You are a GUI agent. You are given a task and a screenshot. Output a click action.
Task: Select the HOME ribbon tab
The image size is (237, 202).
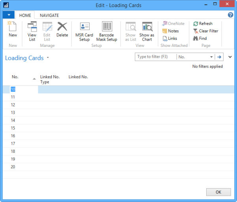pyautogui.click(x=25, y=15)
